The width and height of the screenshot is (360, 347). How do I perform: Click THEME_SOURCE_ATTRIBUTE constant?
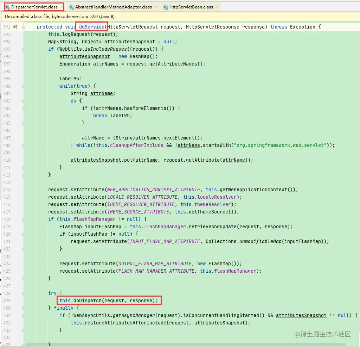click(138, 212)
